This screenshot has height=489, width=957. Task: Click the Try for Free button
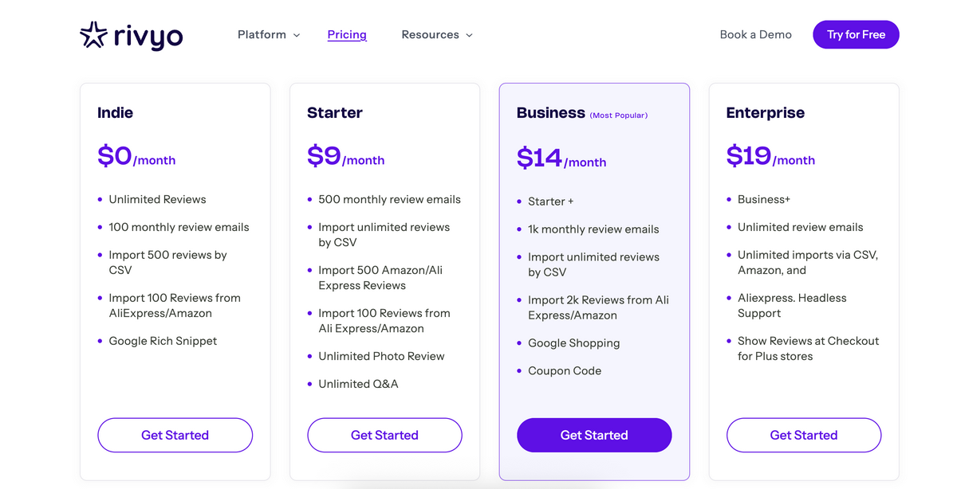tap(856, 34)
